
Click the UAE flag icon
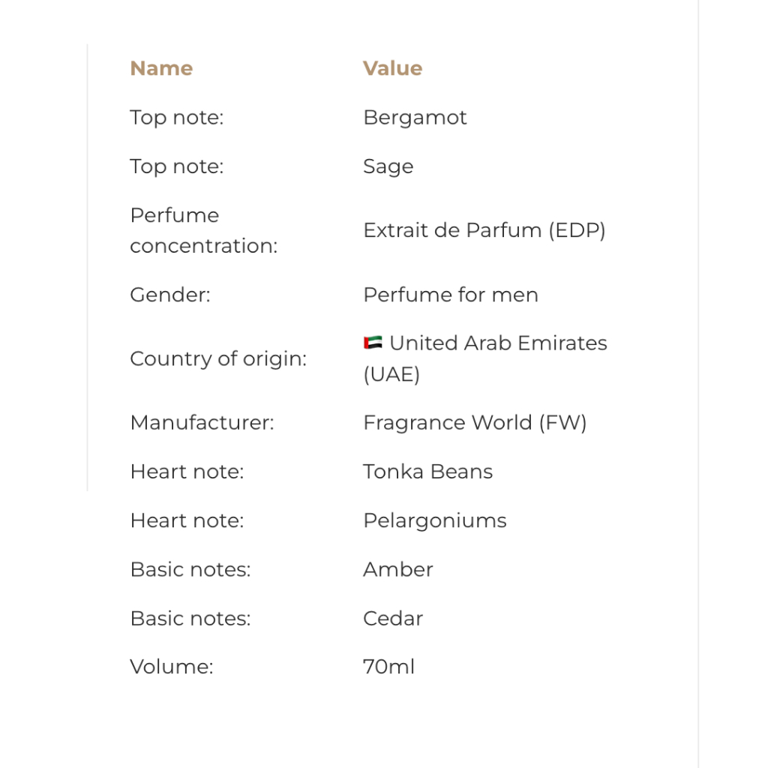point(373,343)
